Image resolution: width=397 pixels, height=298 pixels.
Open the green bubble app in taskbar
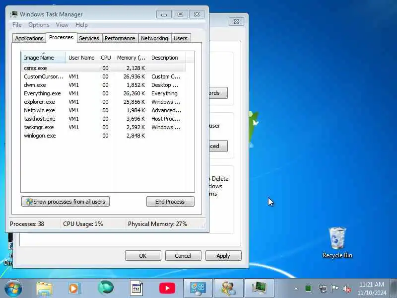106,288
